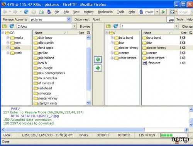193x146 pixels.
Task: Open local path history dropdown
Action: [x=74, y=26]
